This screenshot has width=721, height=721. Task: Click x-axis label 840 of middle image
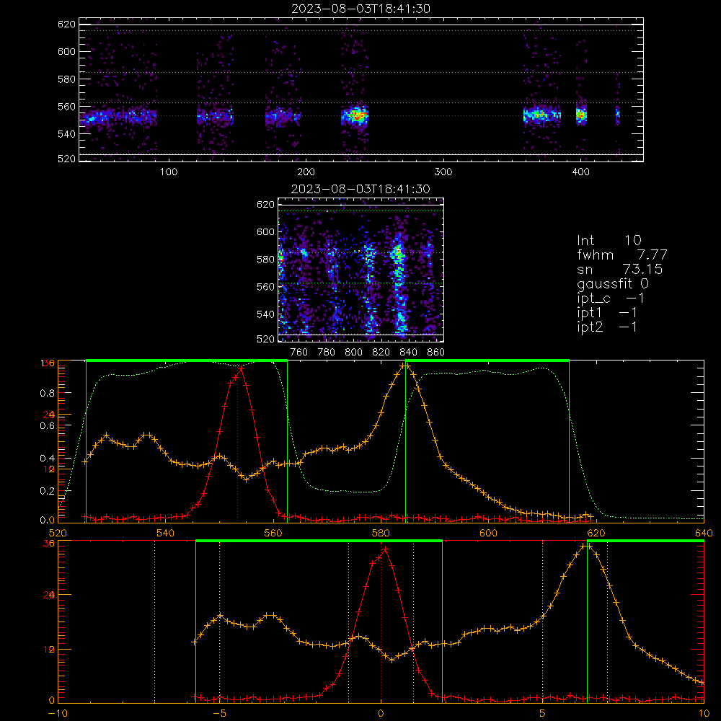[408, 353]
